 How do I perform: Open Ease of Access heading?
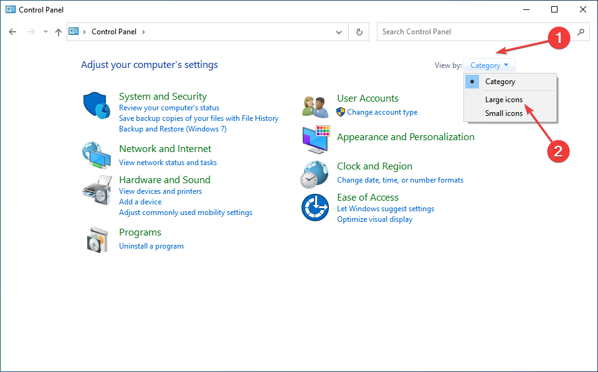(x=368, y=198)
